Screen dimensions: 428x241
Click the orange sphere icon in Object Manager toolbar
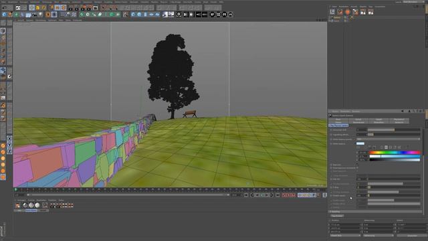click(348, 12)
